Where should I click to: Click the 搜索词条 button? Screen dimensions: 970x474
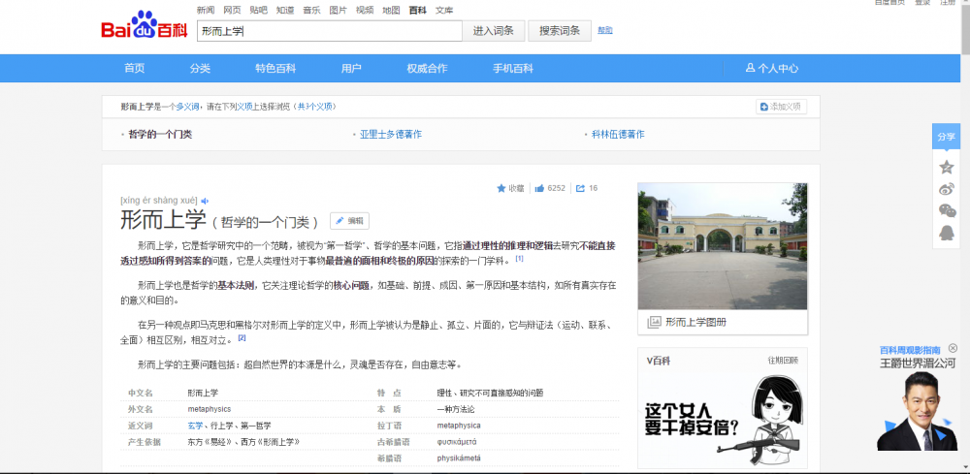(x=560, y=31)
